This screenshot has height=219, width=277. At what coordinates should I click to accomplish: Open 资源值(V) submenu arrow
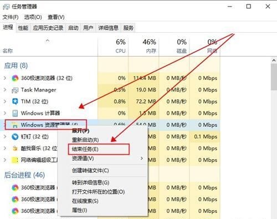[x=142, y=159]
